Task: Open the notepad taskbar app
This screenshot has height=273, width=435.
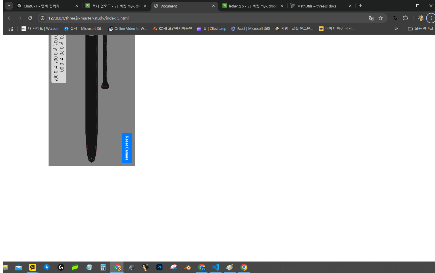Action: 89,268
